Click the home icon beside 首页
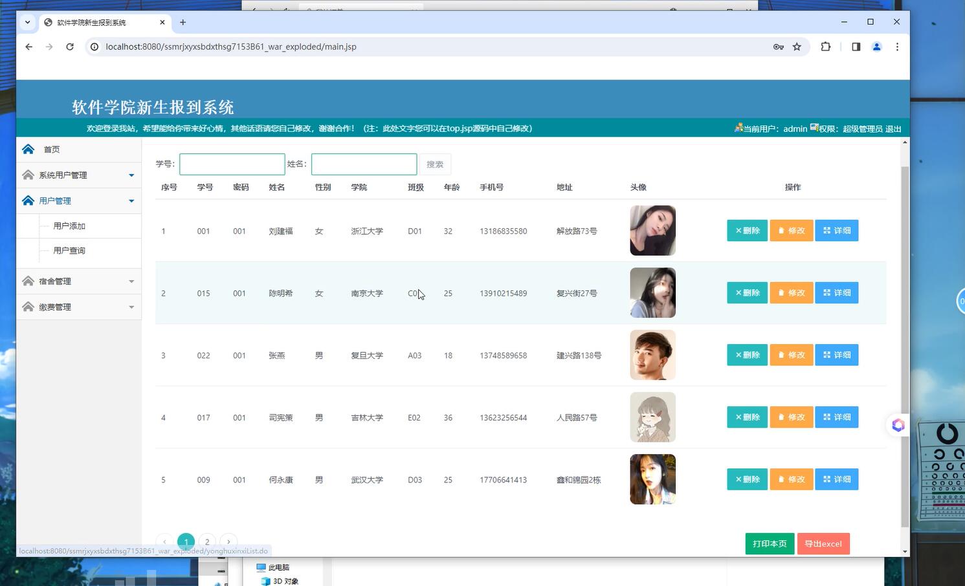965x586 pixels. [x=28, y=149]
